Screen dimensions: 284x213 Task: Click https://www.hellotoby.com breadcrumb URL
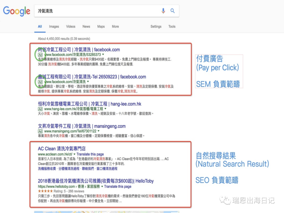(56, 186)
